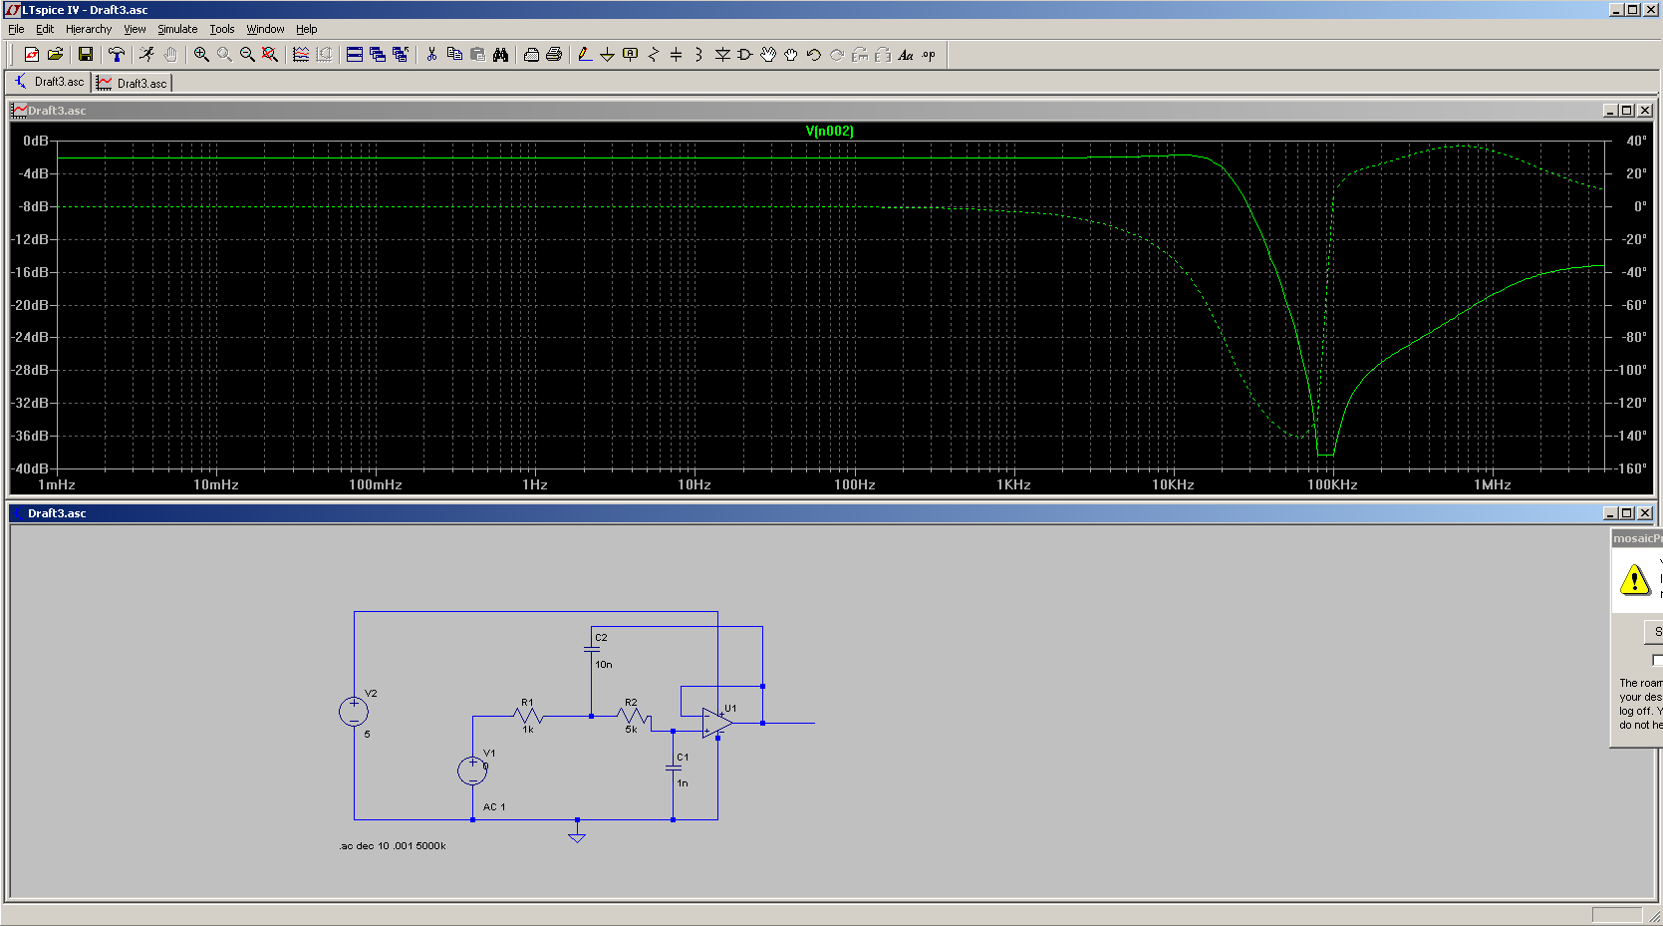Select the Wire drawing pencil tool
The image size is (1663, 926).
tap(585, 55)
